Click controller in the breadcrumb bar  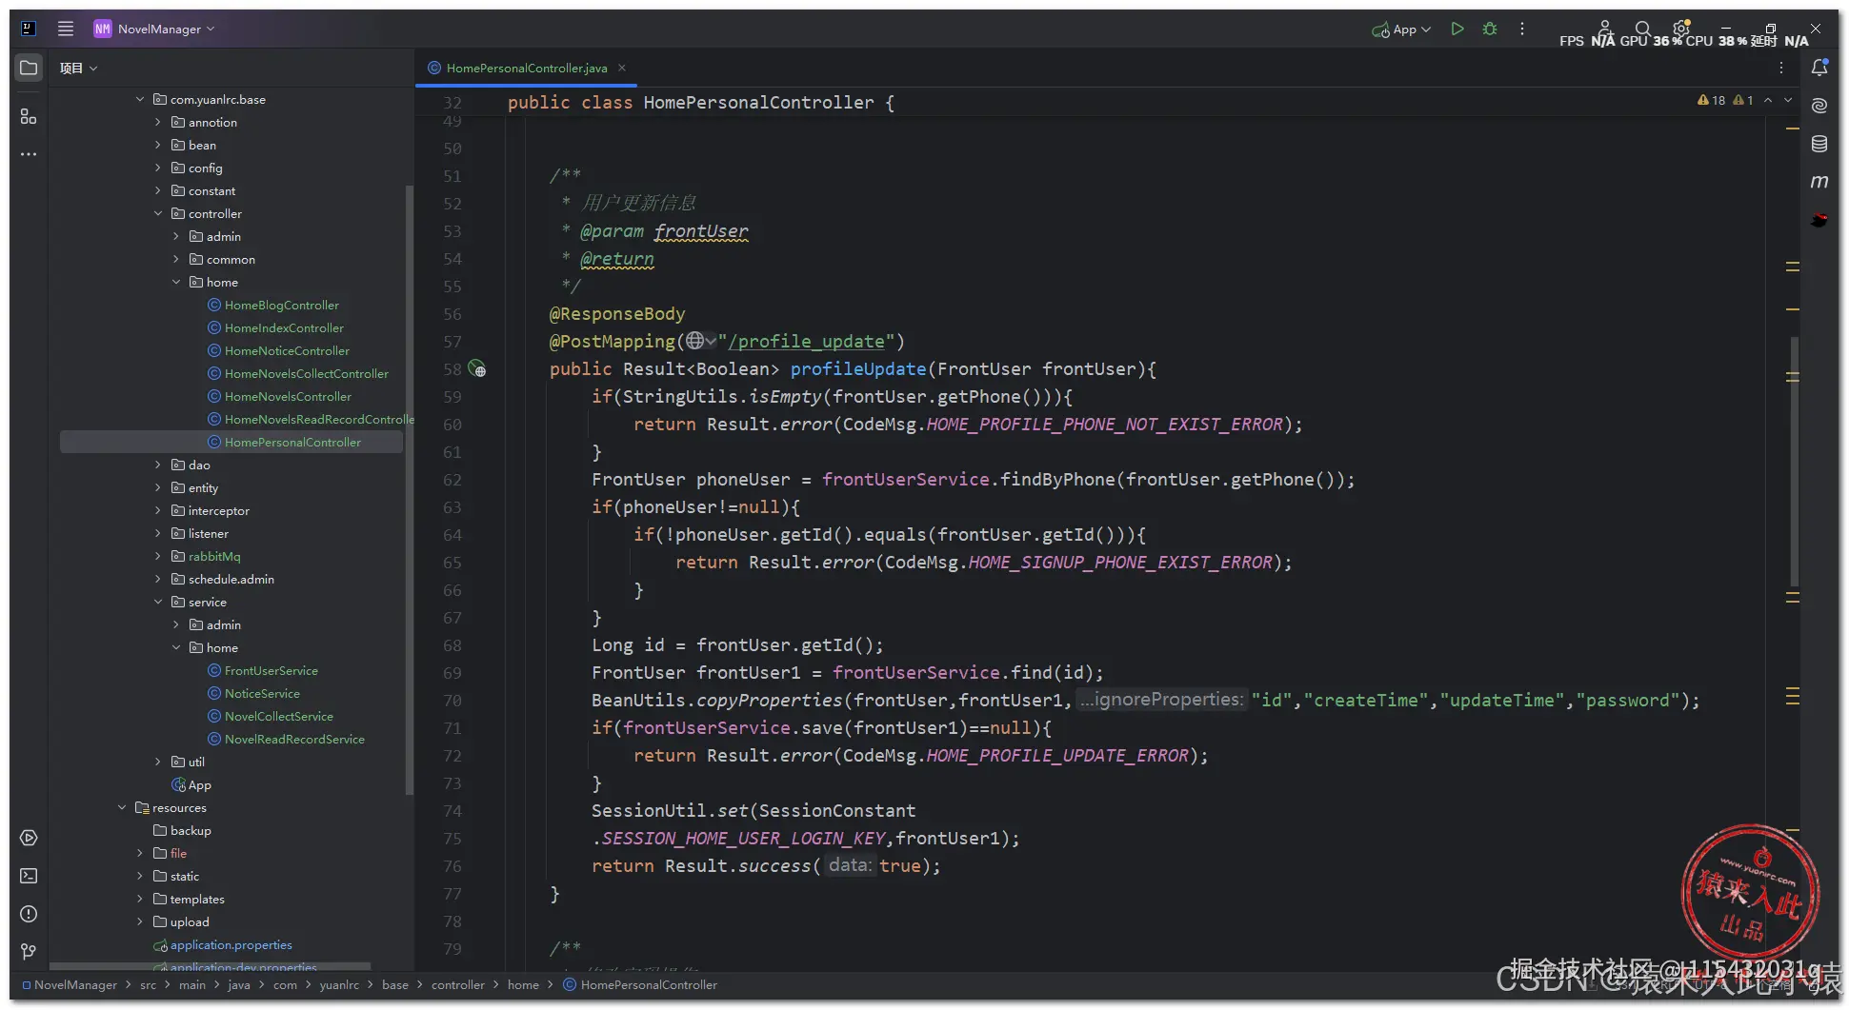[457, 984]
